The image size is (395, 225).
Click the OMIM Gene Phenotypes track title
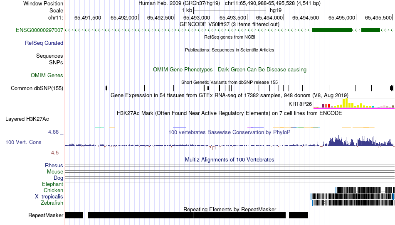(230, 70)
